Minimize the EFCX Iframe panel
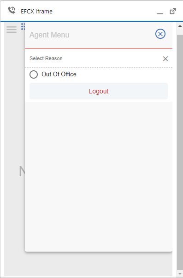This screenshot has height=278, width=183. (x=160, y=13)
